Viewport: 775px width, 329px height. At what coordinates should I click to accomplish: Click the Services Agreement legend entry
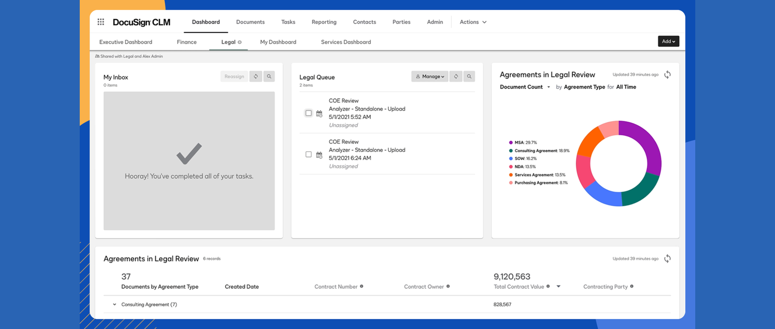537,175
